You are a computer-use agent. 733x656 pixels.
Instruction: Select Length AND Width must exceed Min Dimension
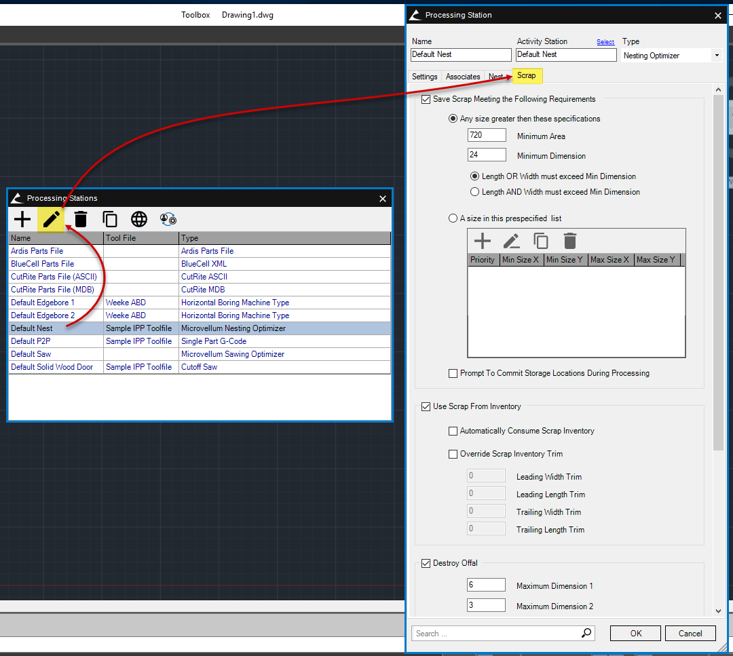474,192
